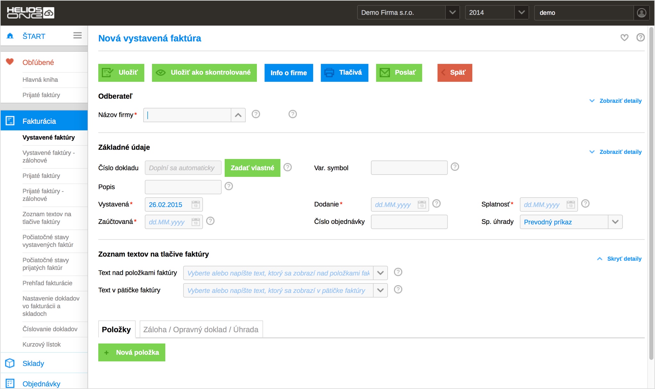The image size is (655, 389).
Task: Click the Nová položka button
Action: 132,352
